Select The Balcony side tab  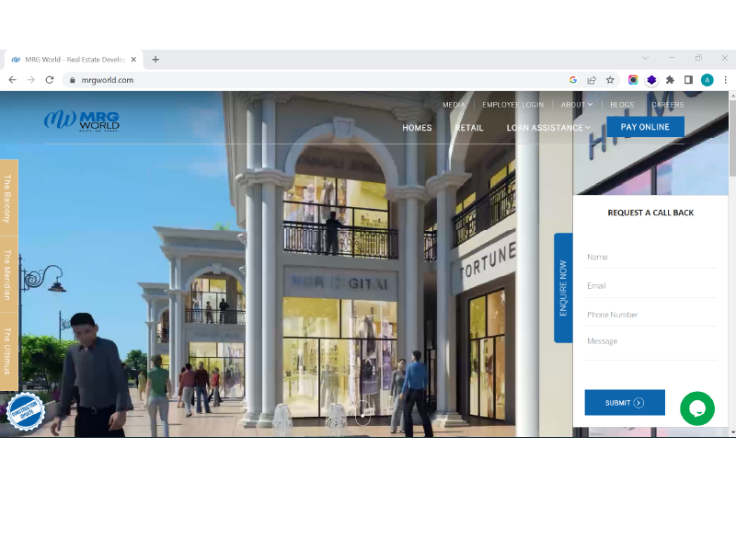(8, 199)
